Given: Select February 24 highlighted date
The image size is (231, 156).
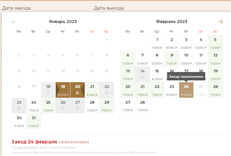Looking at the screenshot, I should tap(186, 90).
